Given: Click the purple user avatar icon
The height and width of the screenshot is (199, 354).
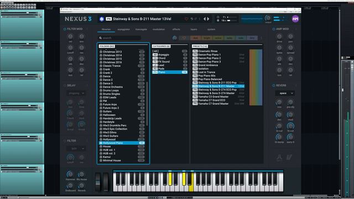Looking at the screenshot, I should pos(295,19).
